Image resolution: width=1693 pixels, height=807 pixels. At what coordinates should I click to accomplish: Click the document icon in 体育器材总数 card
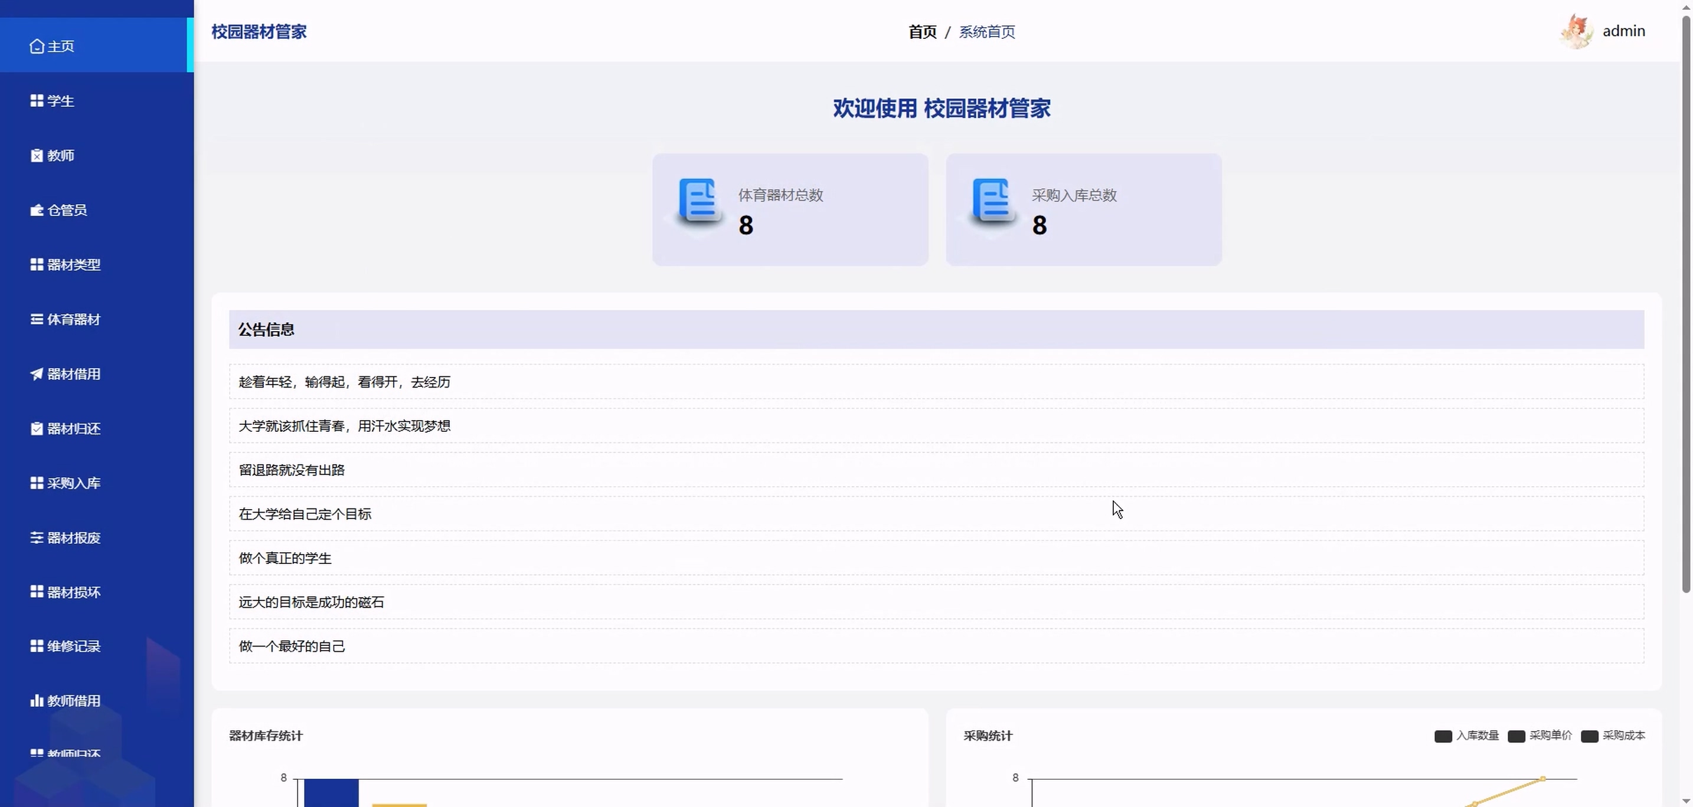[x=700, y=201]
